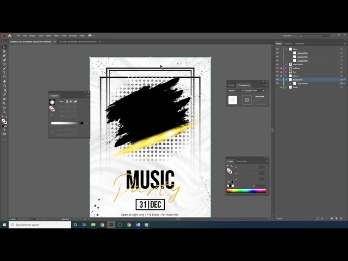Select the Rotate tool

click(x=4, y=77)
